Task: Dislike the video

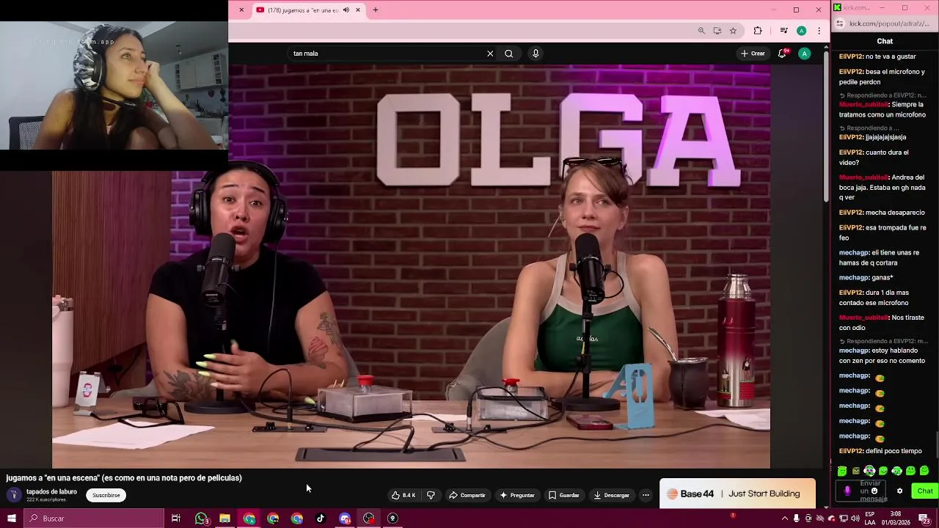Action: coord(431,495)
